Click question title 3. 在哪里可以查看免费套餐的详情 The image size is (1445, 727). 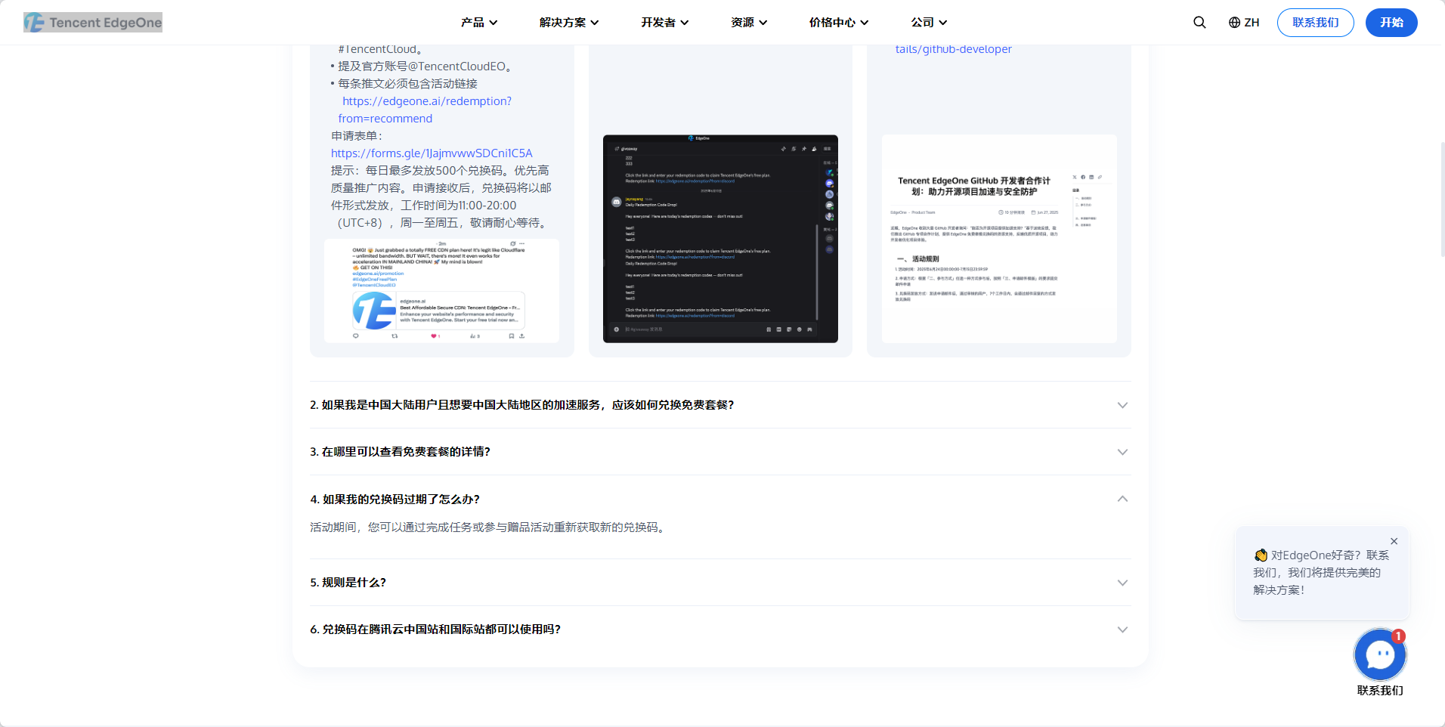(400, 452)
